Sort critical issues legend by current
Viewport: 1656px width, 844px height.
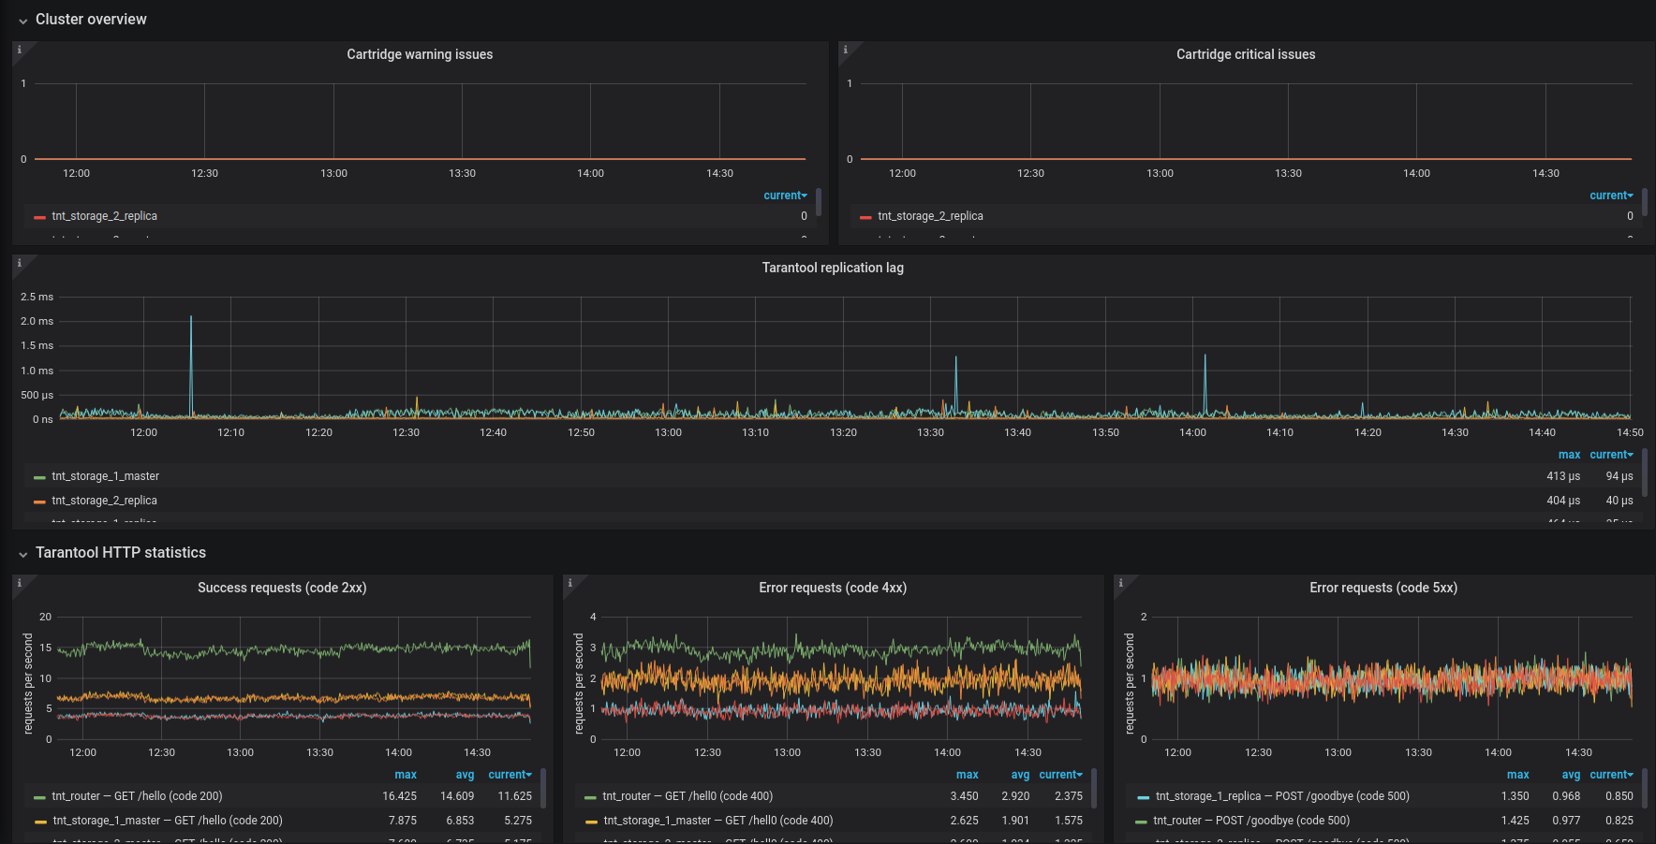1611,196
